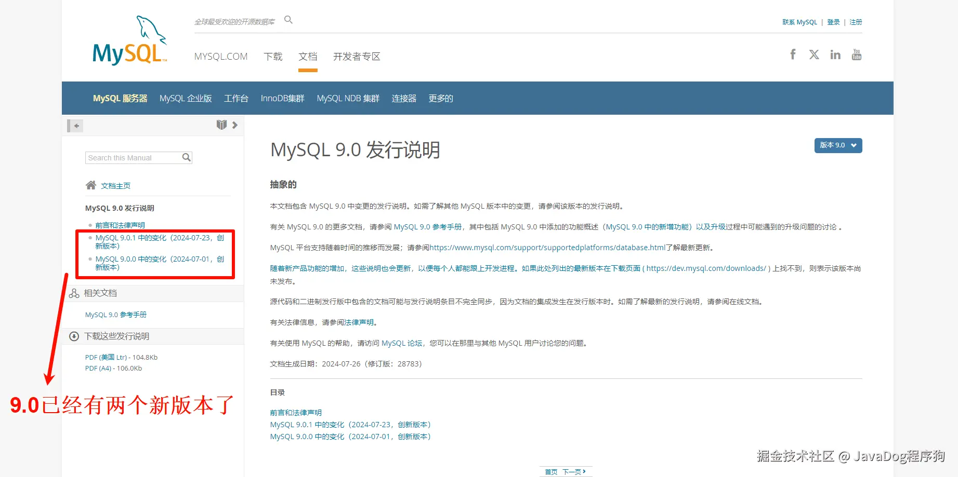Open InnoDB集群 in the blue bar

click(x=282, y=99)
